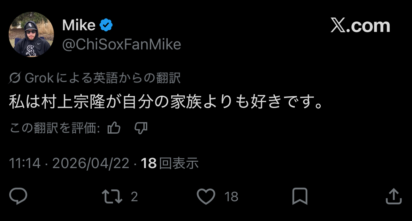The width and height of the screenshot is (412, 221).
Task: Click the Grok icon beside translation note
Action: [x=15, y=78]
